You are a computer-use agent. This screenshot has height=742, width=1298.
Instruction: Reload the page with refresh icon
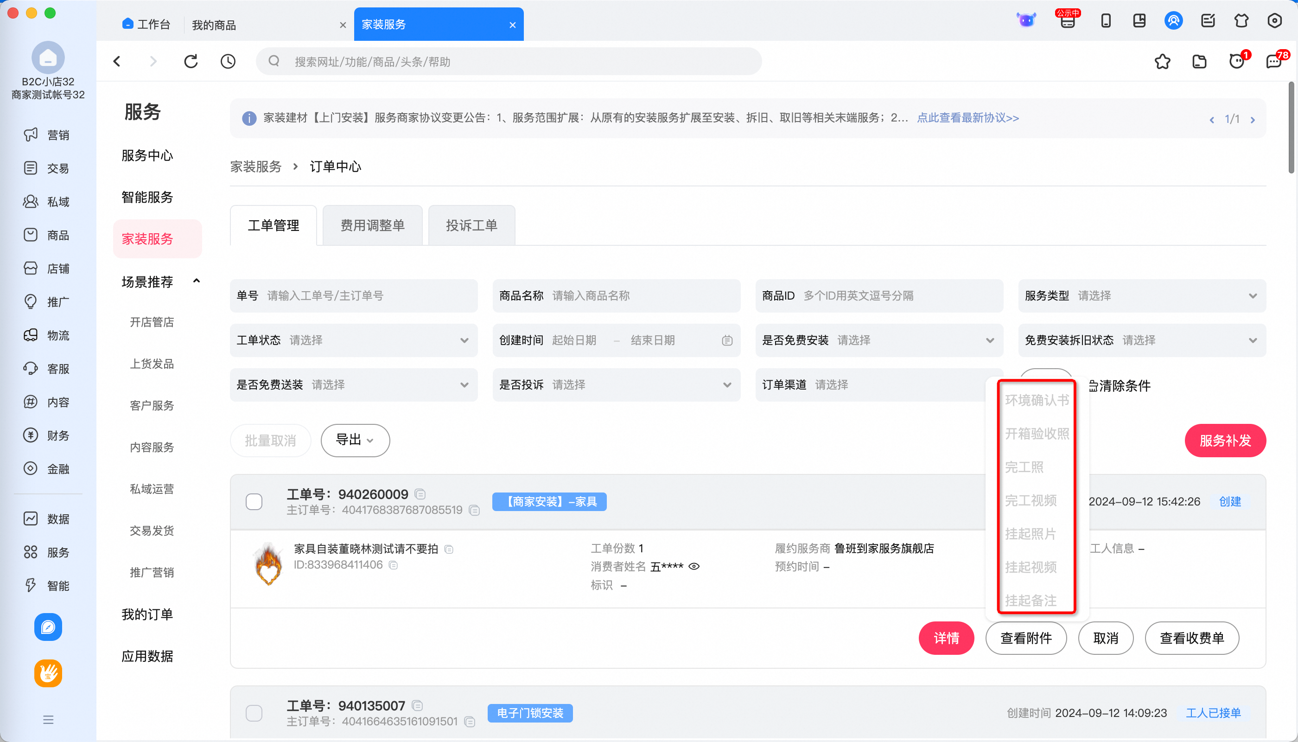(191, 61)
